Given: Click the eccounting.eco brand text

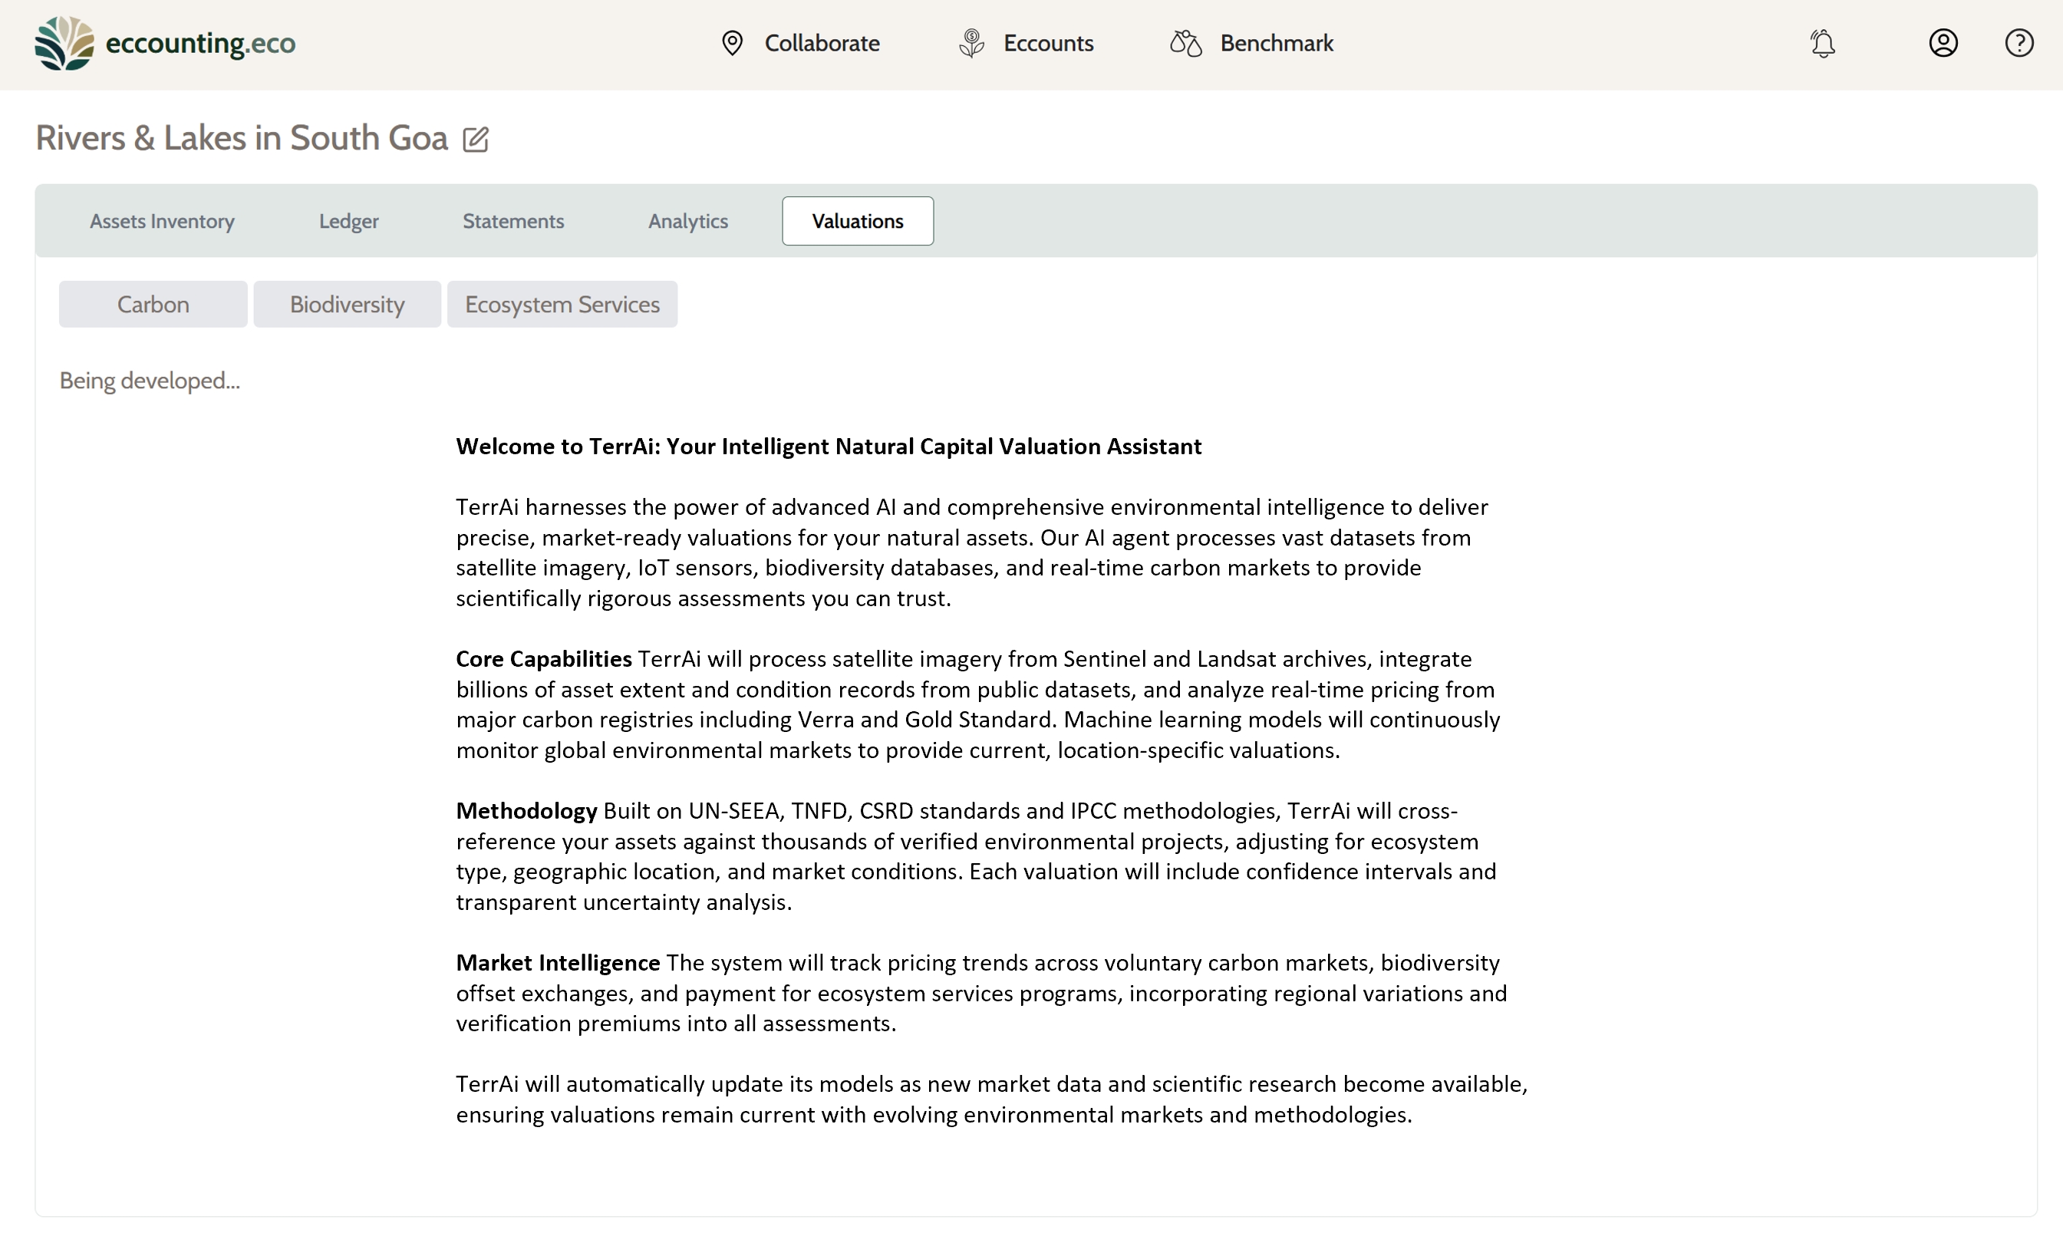Looking at the screenshot, I should [200, 43].
